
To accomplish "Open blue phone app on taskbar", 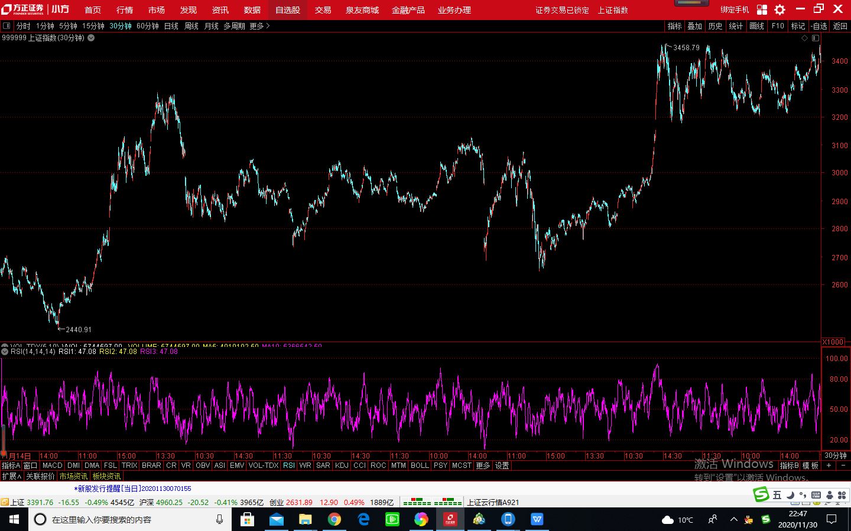I will (508, 519).
